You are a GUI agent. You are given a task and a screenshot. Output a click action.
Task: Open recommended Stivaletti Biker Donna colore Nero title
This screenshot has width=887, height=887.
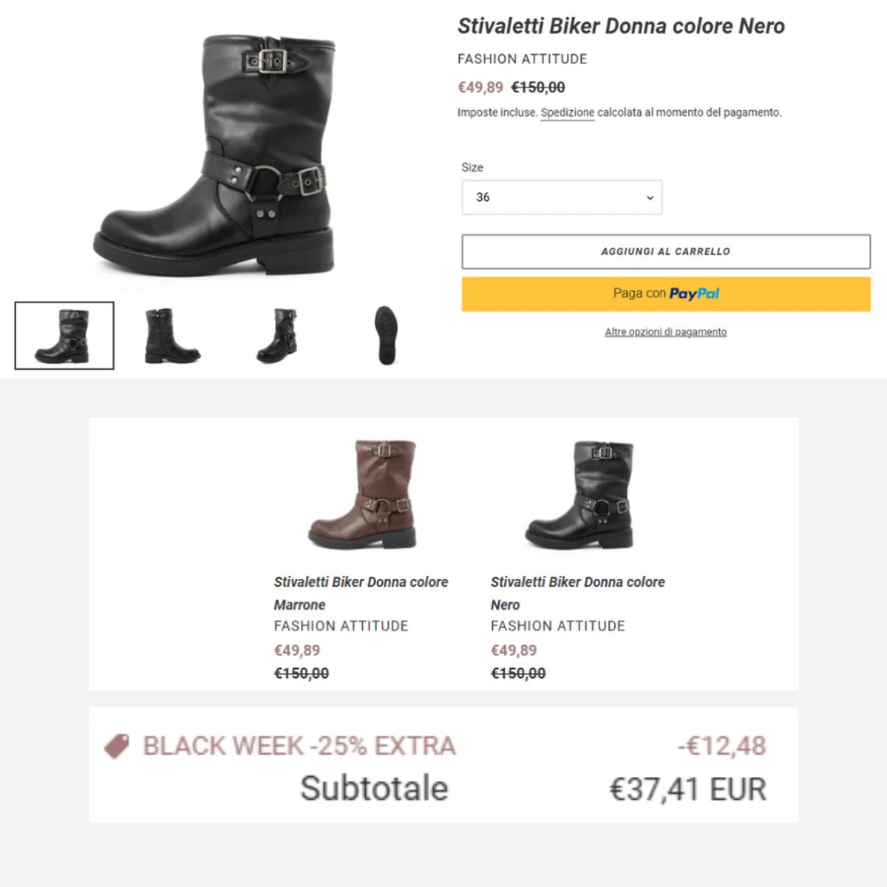pyautogui.click(x=577, y=593)
